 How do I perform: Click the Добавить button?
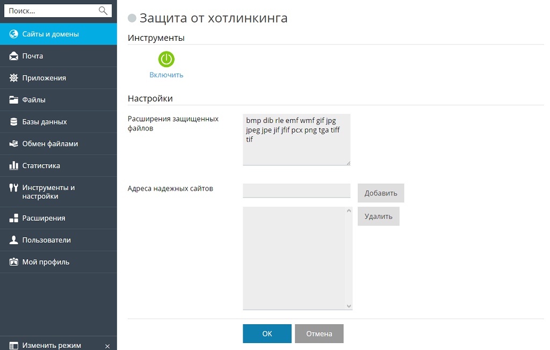pos(381,193)
